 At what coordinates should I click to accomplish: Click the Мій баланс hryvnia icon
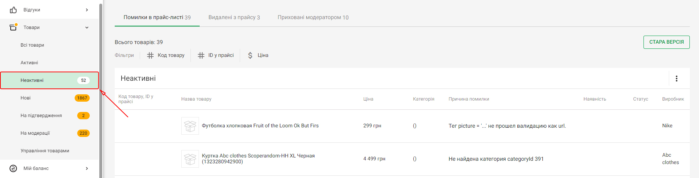pyautogui.click(x=13, y=168)
